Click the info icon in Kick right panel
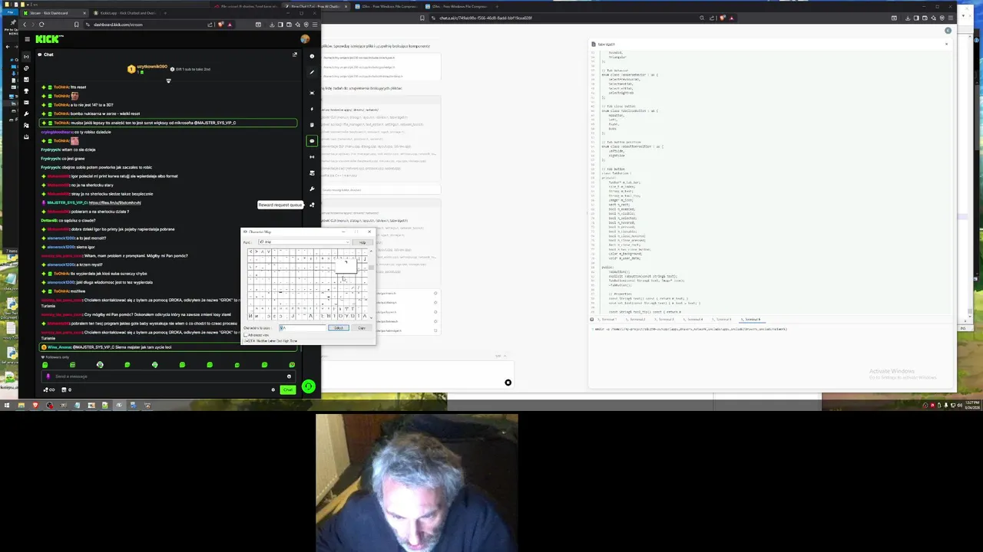Screen dimensions: 983x552 pyautogui.click(x=312, y=56)
